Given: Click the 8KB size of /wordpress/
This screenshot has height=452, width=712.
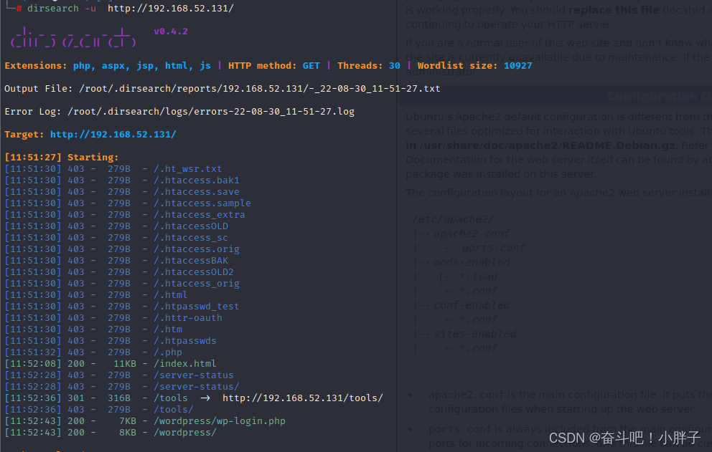Looking at the screenshot, I should (x=127, y=433).
